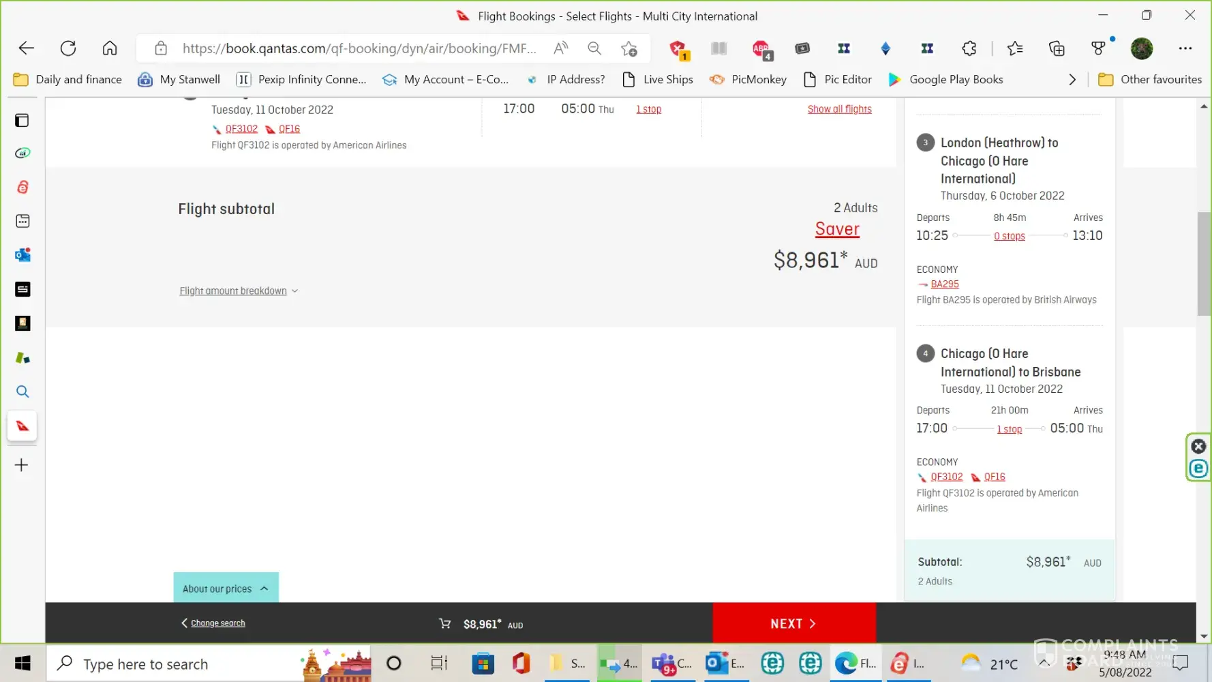Screen dimensions: 1212x682
Task: Open QF16 flight details in main list
Action: point(289,129)
